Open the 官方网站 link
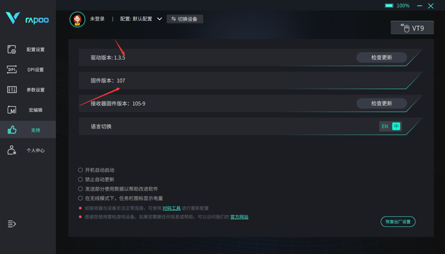445x254 pixels. click(x=239, y=217)
